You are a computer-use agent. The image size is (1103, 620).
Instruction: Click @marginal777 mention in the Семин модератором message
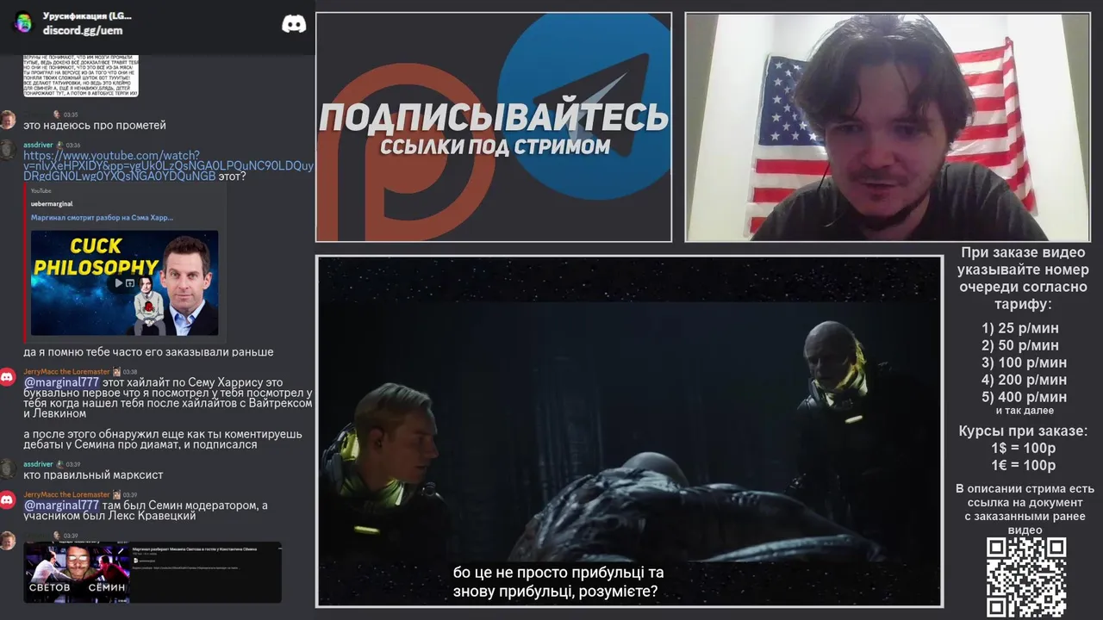pyautogui.click(x=61, y=505)
